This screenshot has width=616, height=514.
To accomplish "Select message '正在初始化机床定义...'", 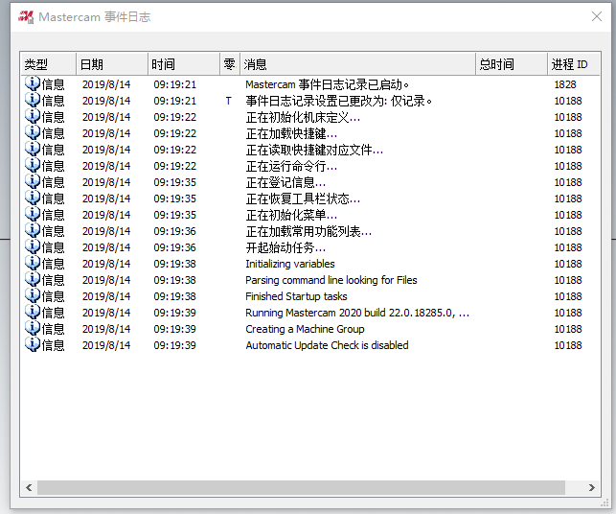I will 303,117.
